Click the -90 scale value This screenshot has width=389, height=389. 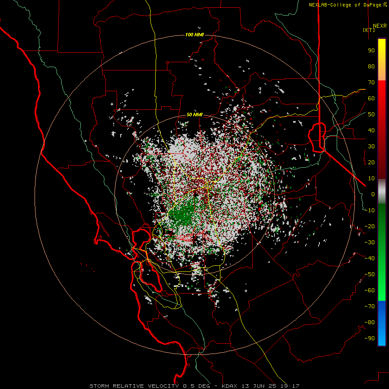(370, 338)
